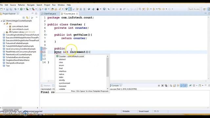Click the Open Perspective icon
Image resolution: width=210 pixels, height=118 pixels.
pyautogui.click(x=204, y=9)
